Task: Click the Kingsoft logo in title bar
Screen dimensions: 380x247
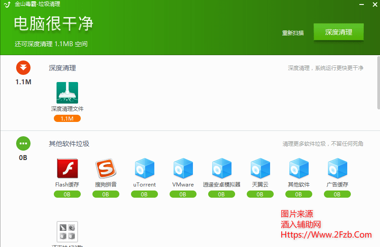Action: [x=7, y=4]
